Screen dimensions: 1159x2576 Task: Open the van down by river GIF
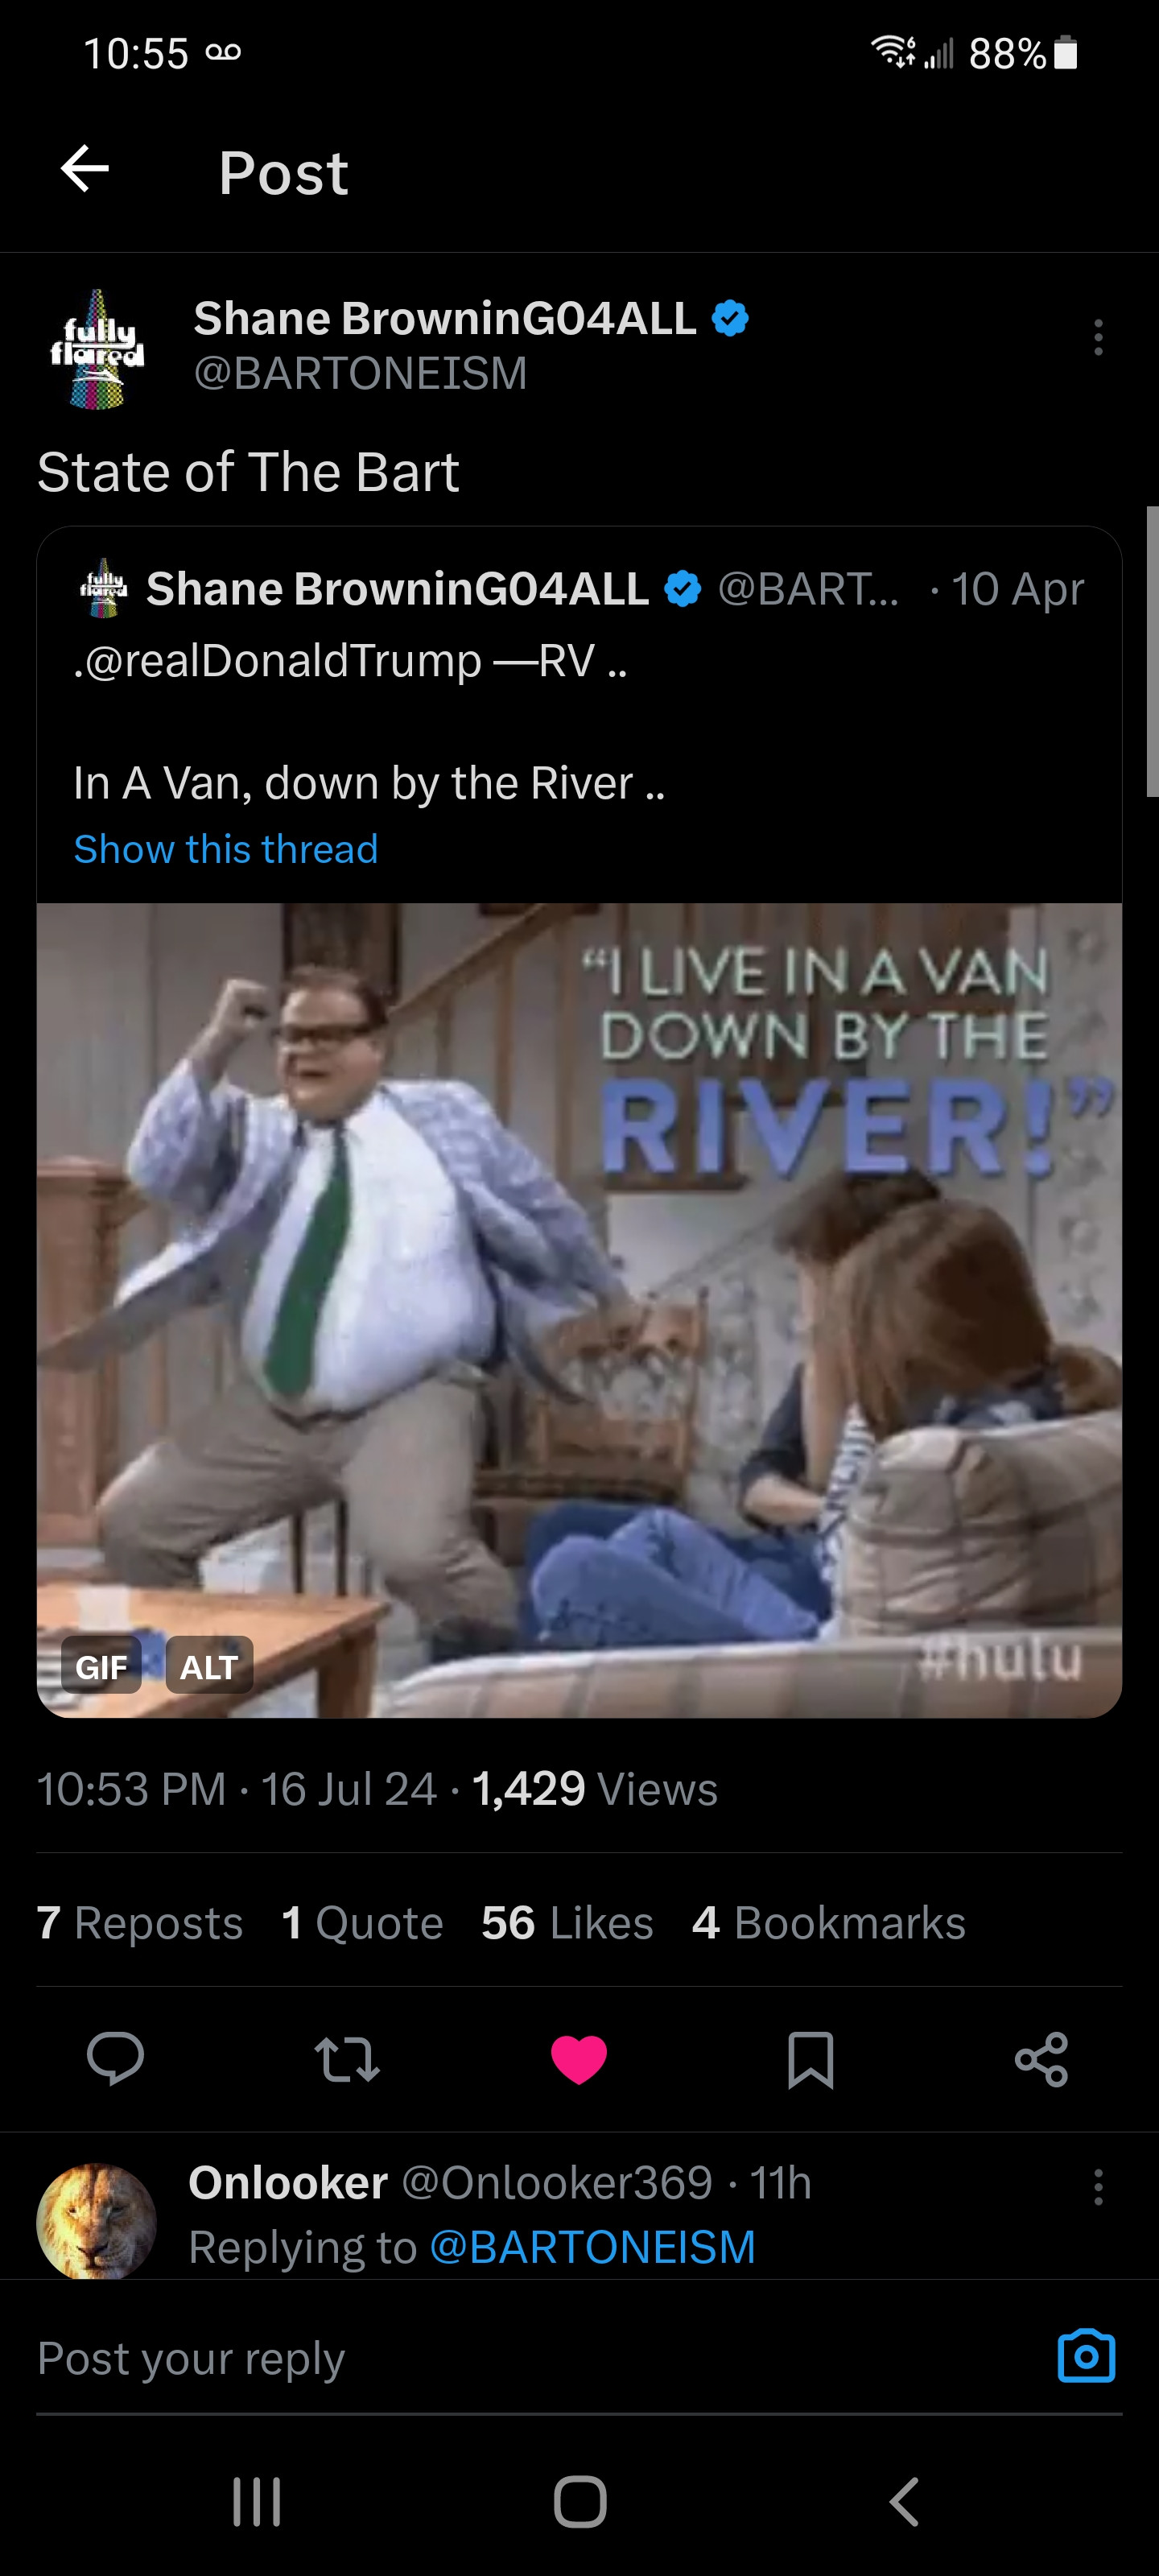[579, 1310]
